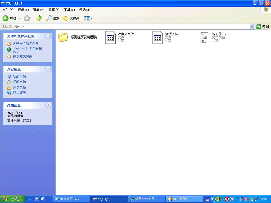Switch to 卡卡社区 taskbar window
The image size is (271, 203).
(71, 199)
